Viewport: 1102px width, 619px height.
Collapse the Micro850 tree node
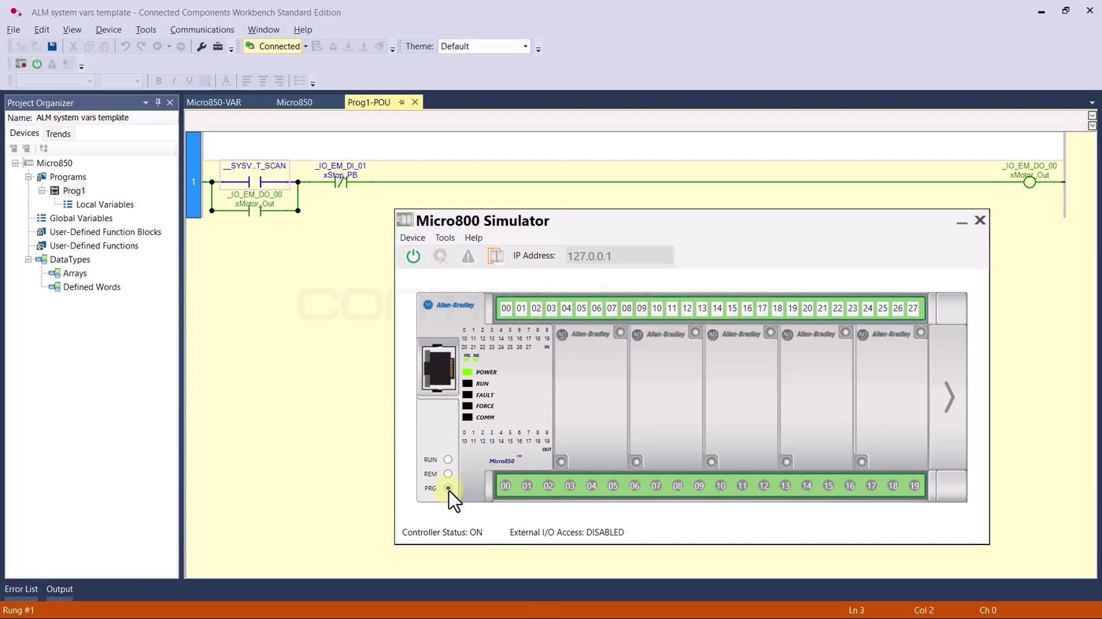coord(15,164)
